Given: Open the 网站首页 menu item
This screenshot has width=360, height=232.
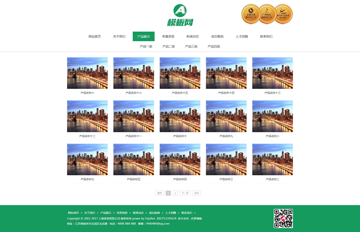Looking at the screenshot, I should (95, 36).
